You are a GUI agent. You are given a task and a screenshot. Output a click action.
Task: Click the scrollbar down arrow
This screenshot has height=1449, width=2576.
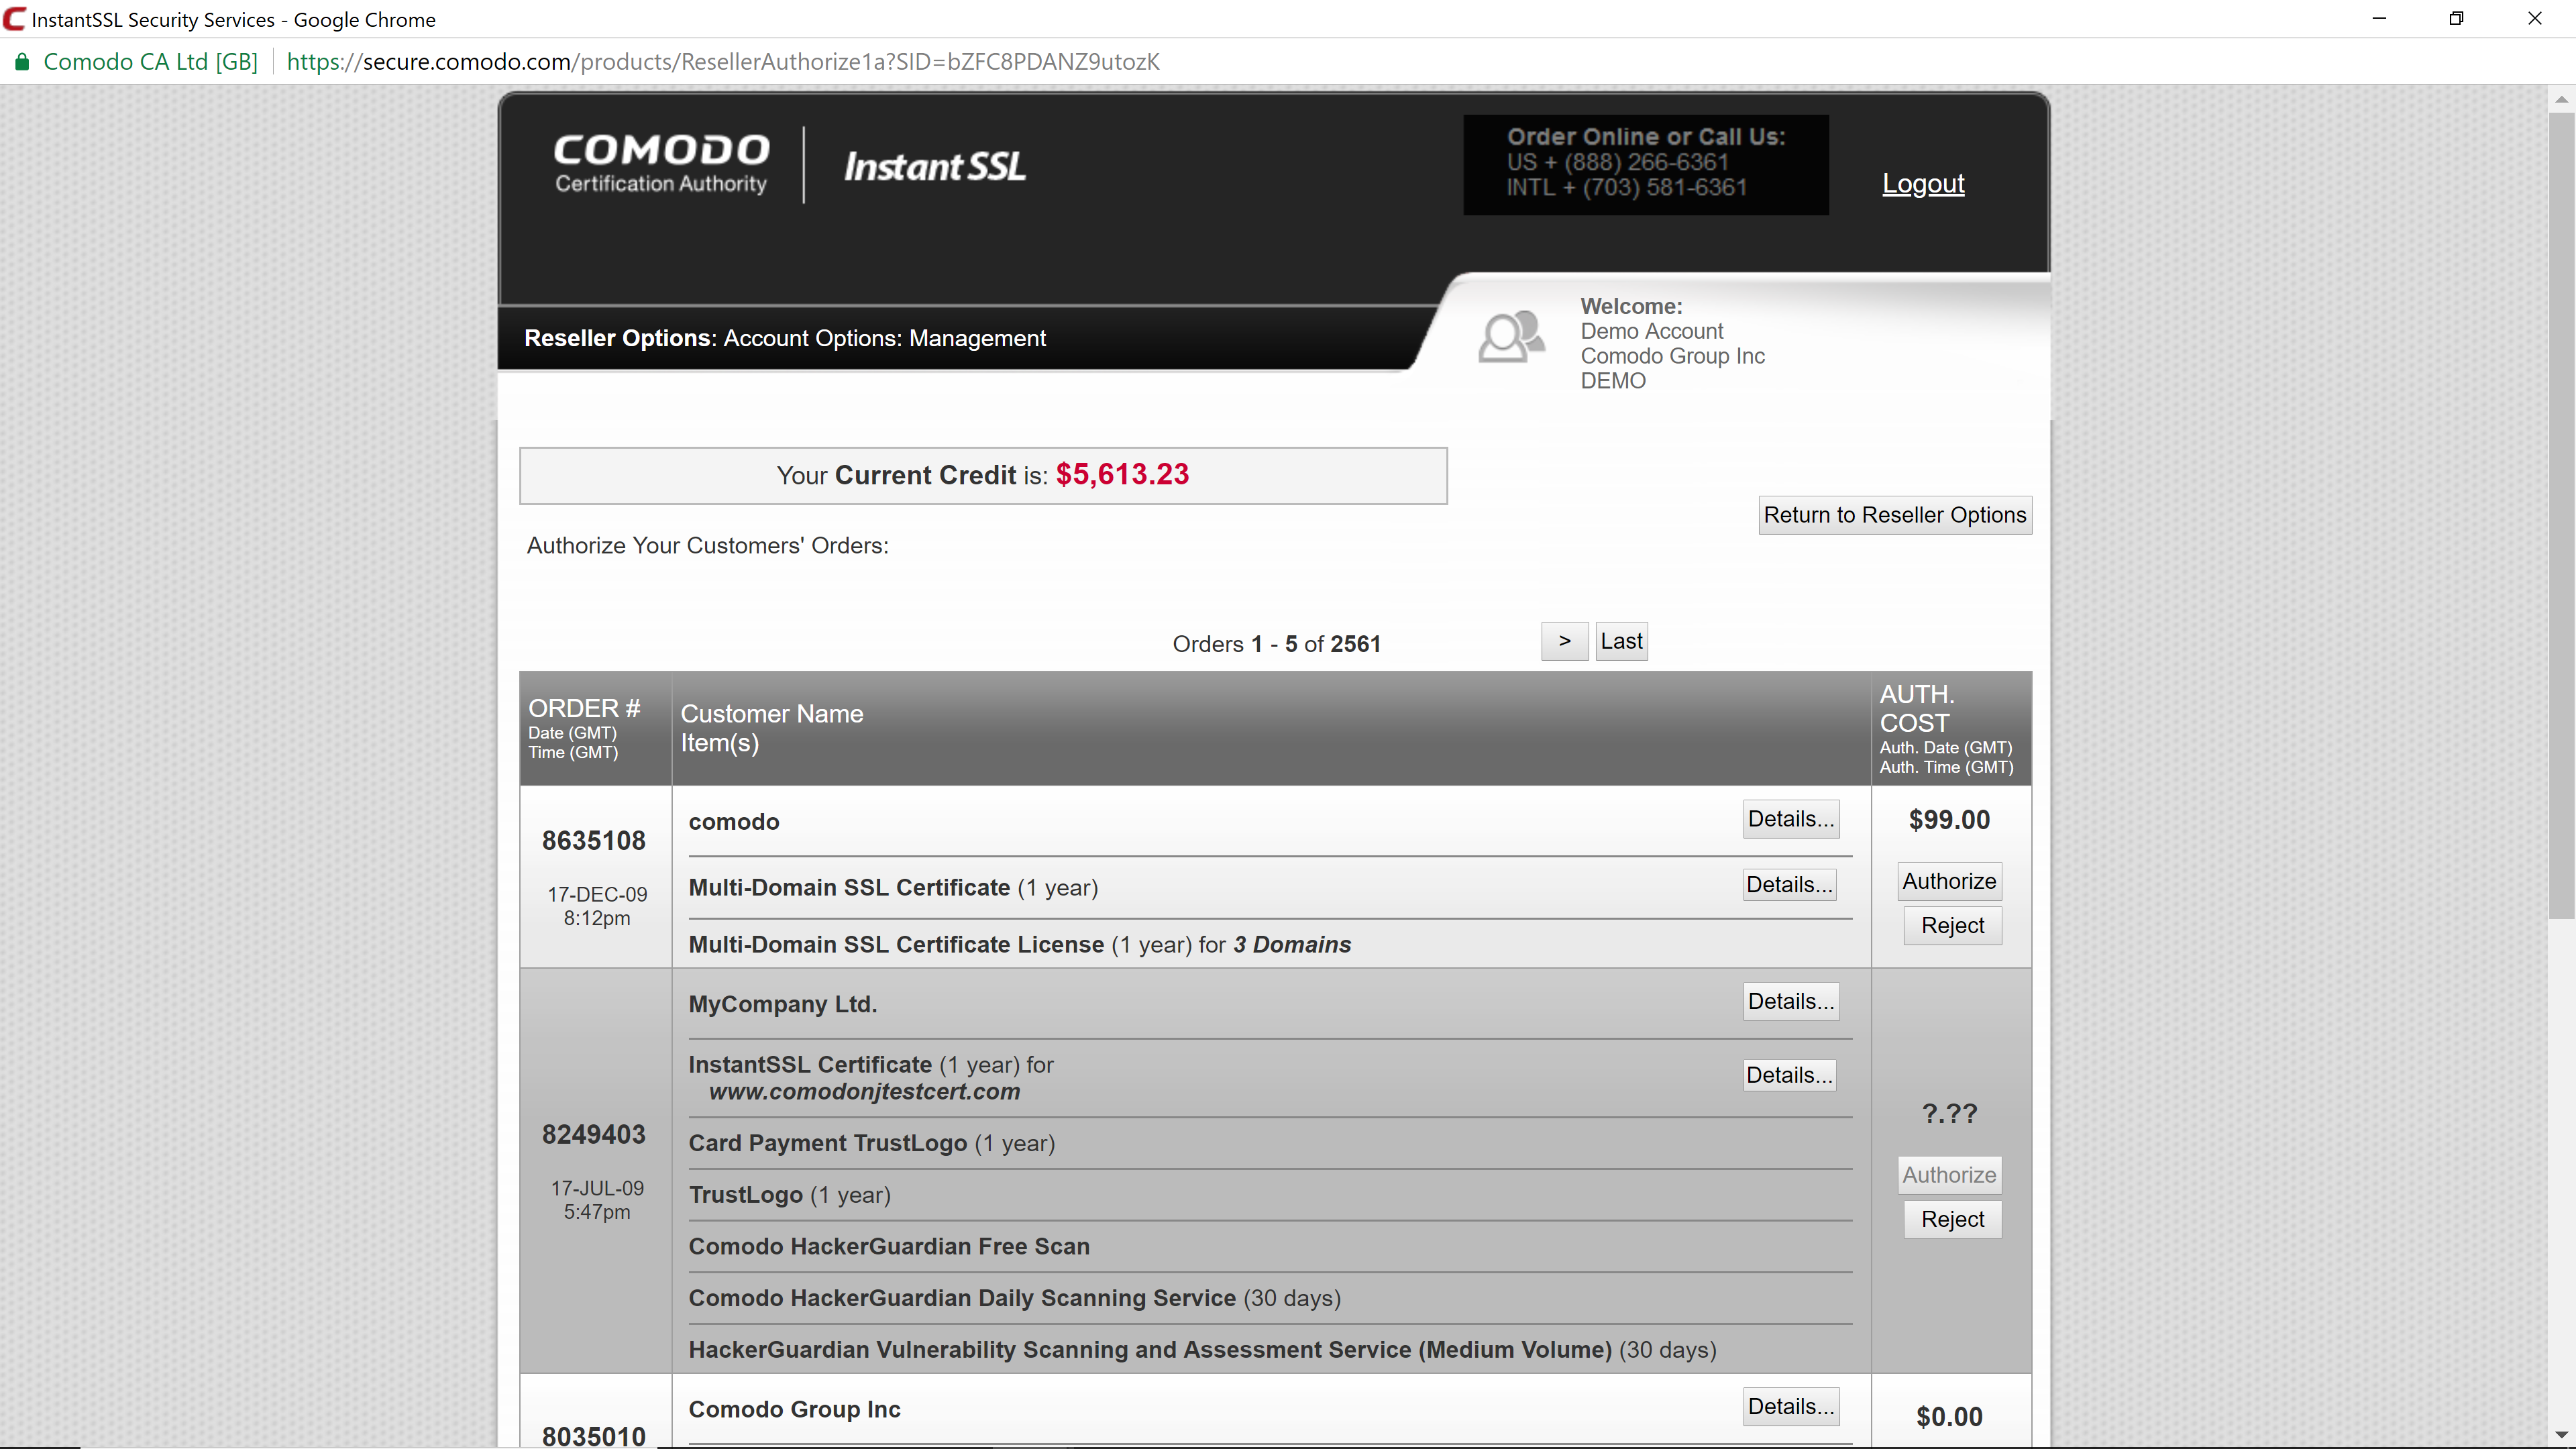coord(2561,1436)
